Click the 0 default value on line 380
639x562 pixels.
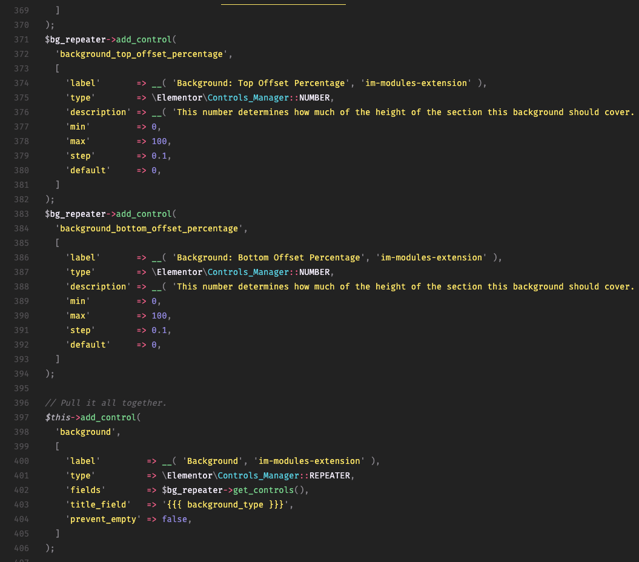pyautogui.click(x=154, y=170)
